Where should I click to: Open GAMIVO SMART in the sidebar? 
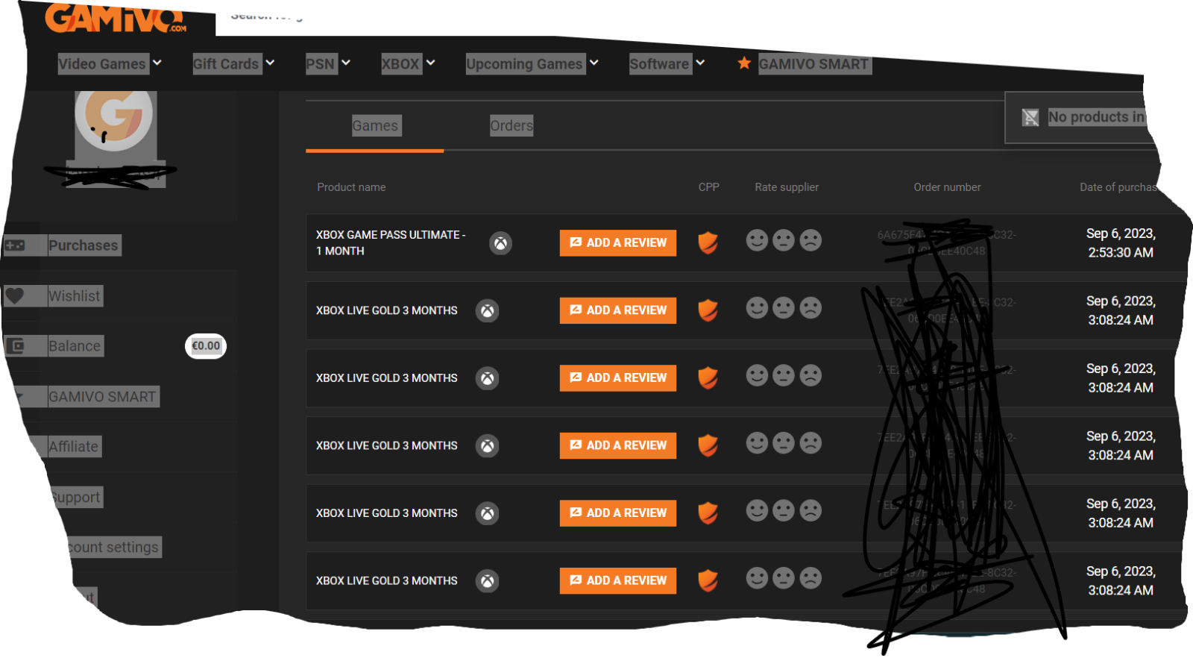click(102, 397)
